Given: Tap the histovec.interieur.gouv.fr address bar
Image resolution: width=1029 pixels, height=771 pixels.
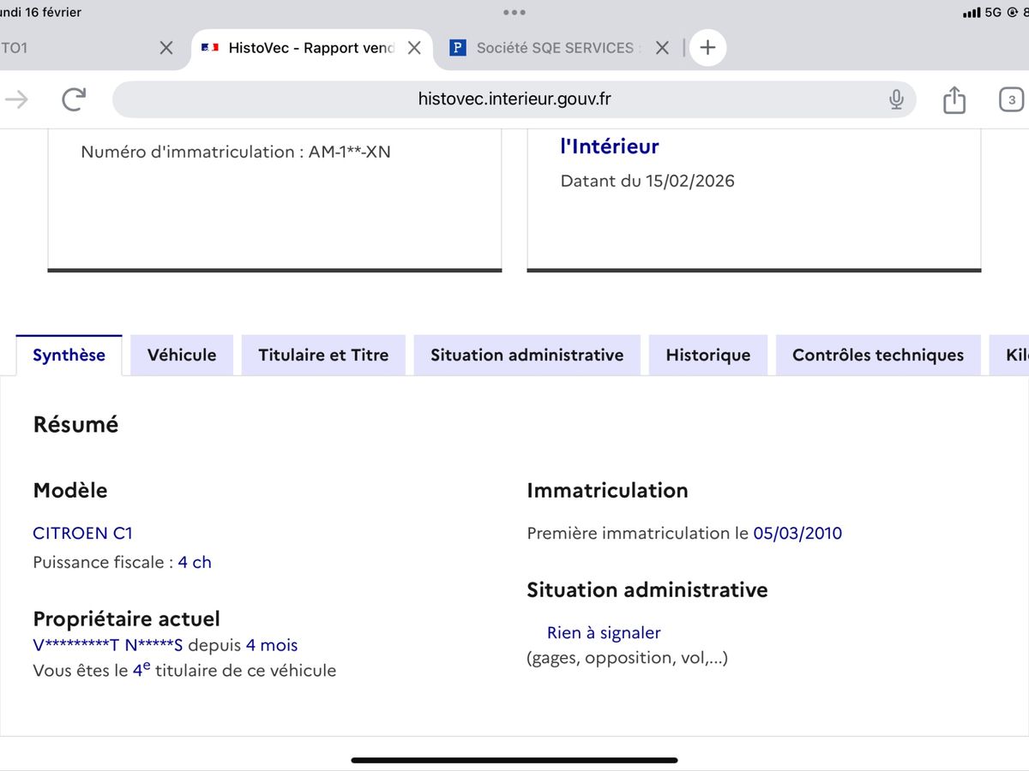Looking at the screenshot, I should coord(514,99).
